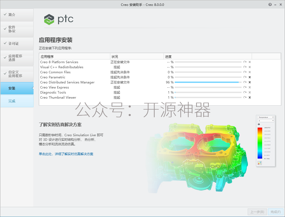This screenshot has height=217, width=285.
Task: Retry install for Creo Thumbnail Viewer
Action: point(245,97)
